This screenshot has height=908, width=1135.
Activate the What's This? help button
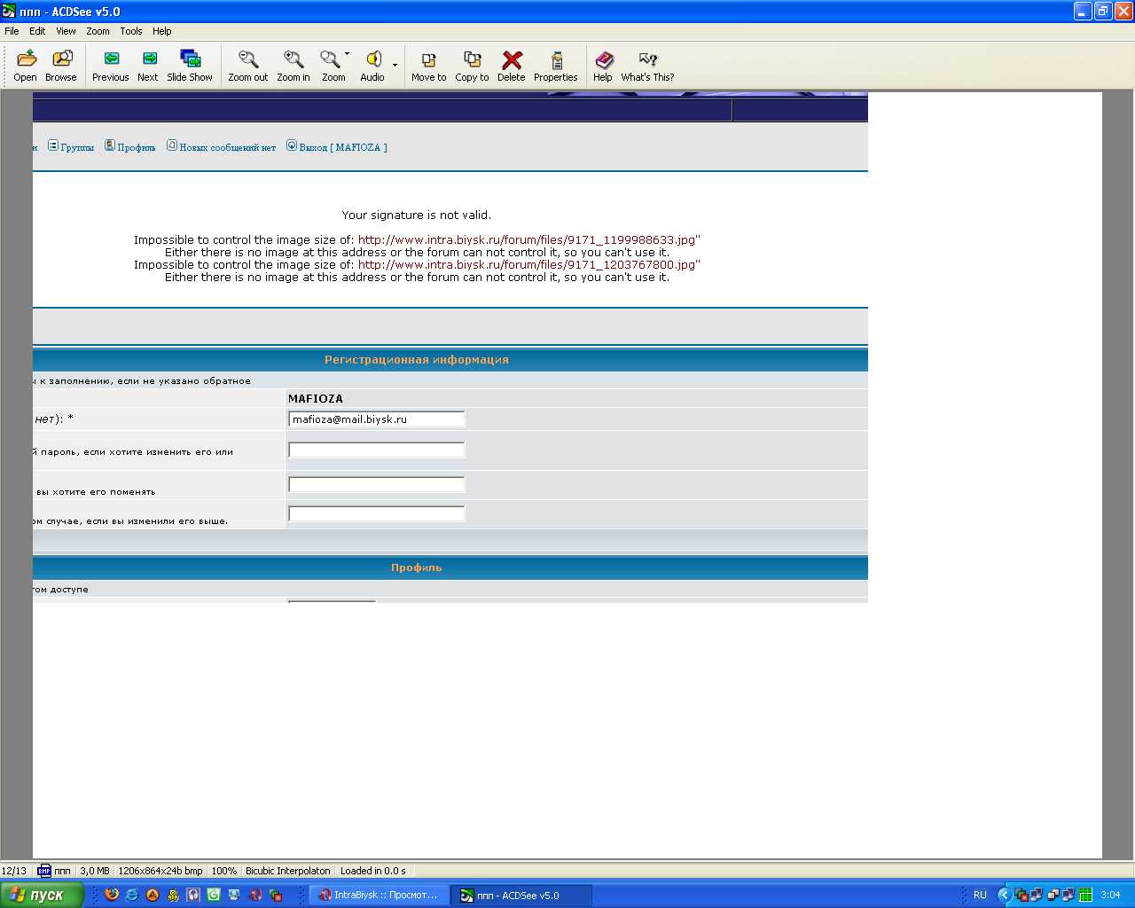click(x=648, y=66)
